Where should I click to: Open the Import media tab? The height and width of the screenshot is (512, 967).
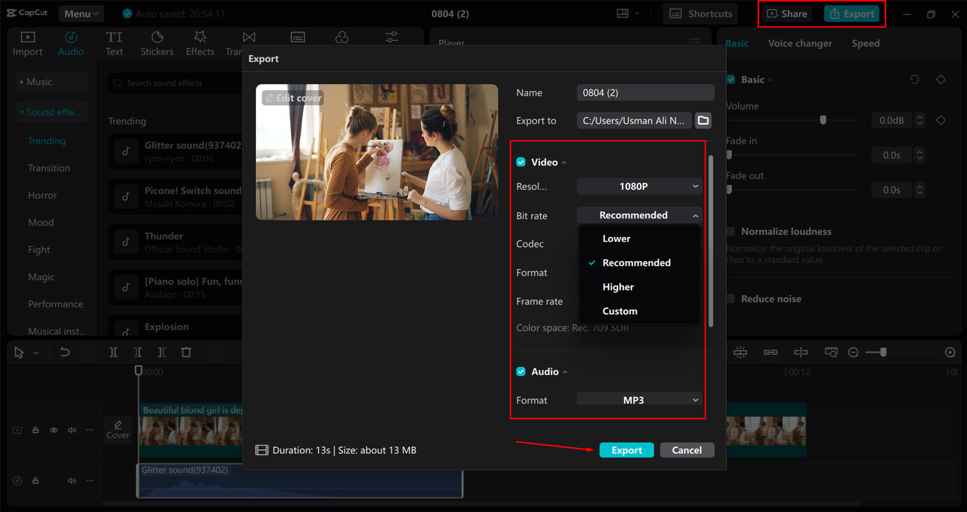27,44
